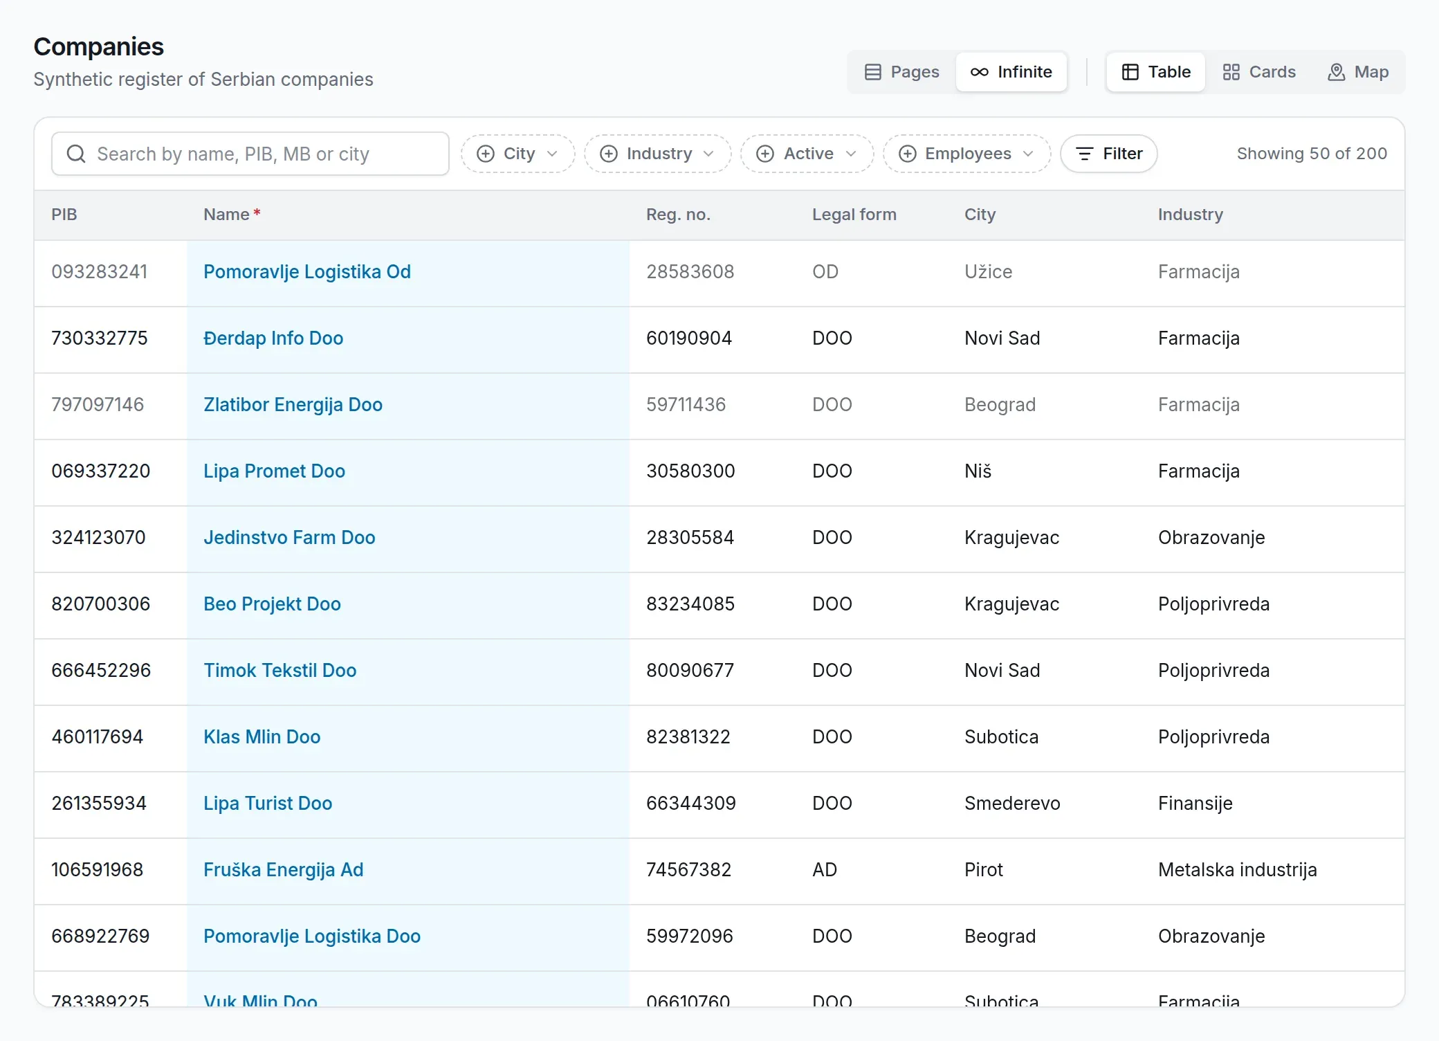This screenshot has height=1041, width=1439.
Task: Click registration number 83234085
Action: pyautogui.click(x=690, y=604)
